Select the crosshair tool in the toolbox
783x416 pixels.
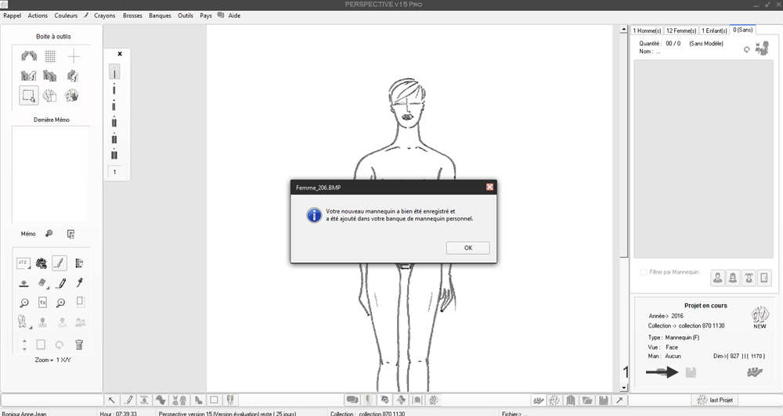click(x=73, y=56)
